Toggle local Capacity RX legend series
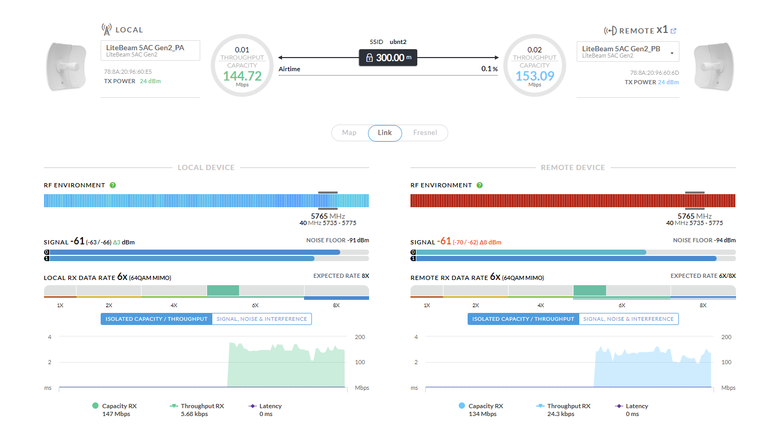Image resolution: width=757 pixels, height=427 pixels. point(95,406)
